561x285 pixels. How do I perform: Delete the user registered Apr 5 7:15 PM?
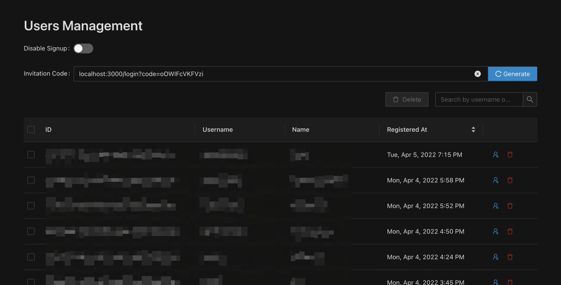(x=510, y=155)
